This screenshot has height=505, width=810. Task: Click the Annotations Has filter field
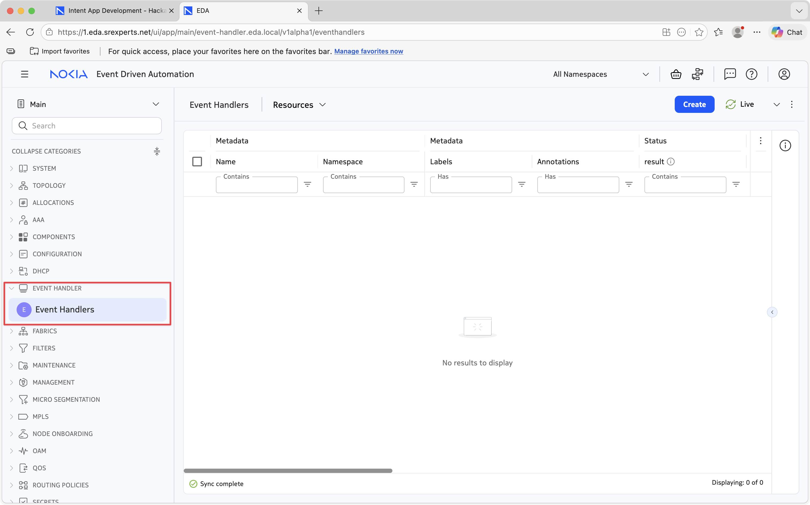click(x=578, y=185)
